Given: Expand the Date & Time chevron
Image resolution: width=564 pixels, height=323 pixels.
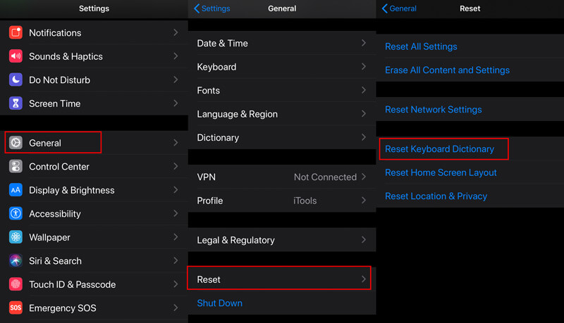Looking at the screenshot, I should coord(364,43).
